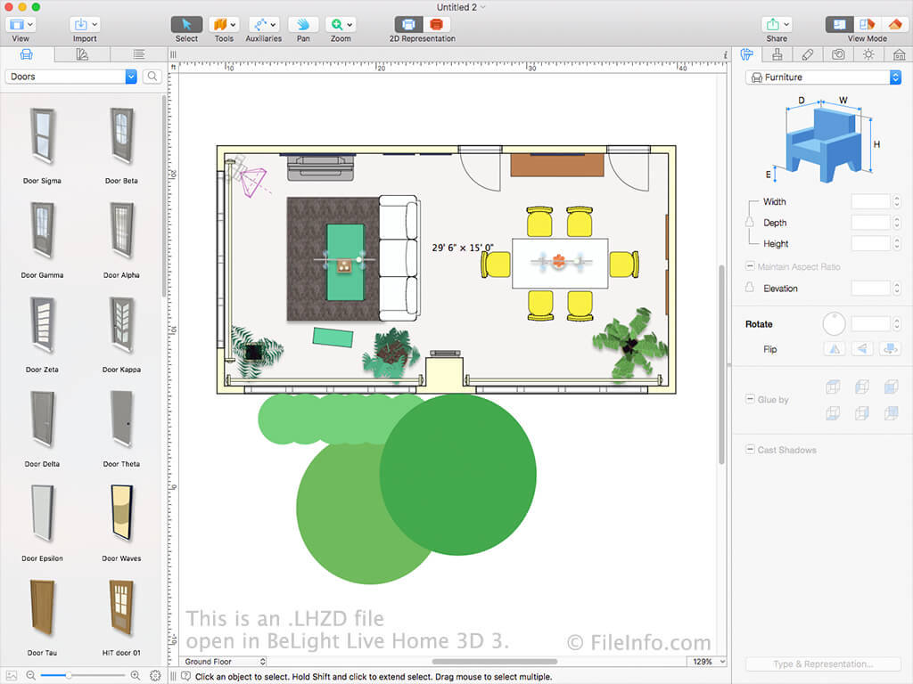Screen dimensions: 913x684
Task: Select the Pan hand tool
Action: coord(303,24)
